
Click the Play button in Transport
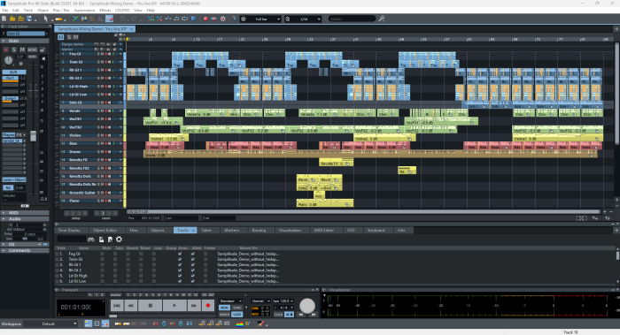coord(174,306)
